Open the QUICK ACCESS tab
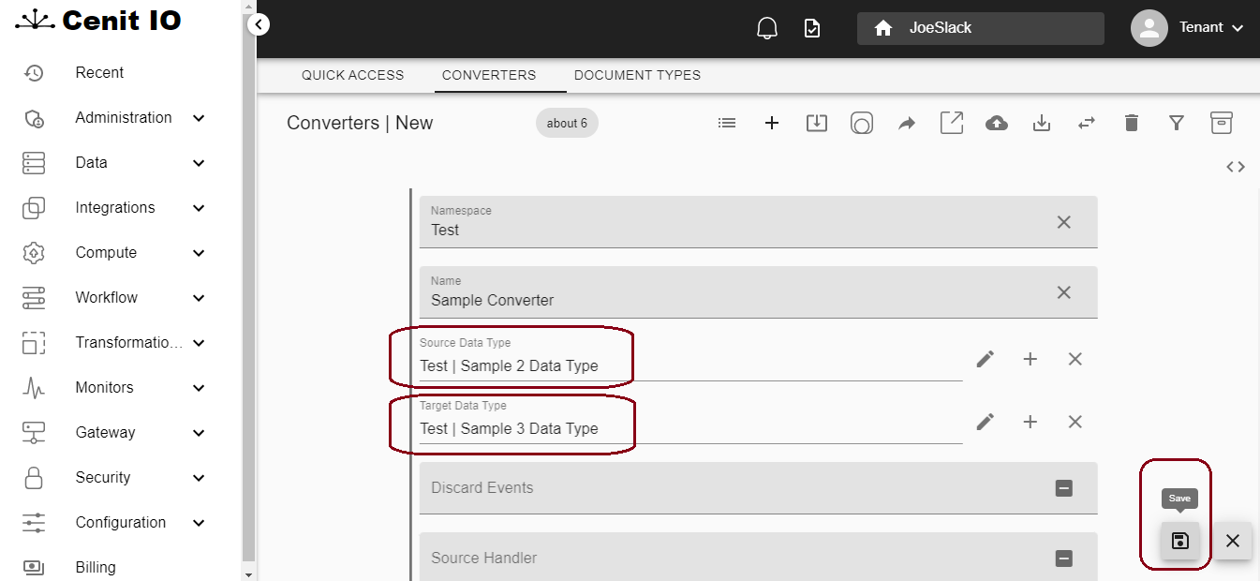The height and width of the screenshot is (581, 1260). pyautogui.click(x=352, y=75)
